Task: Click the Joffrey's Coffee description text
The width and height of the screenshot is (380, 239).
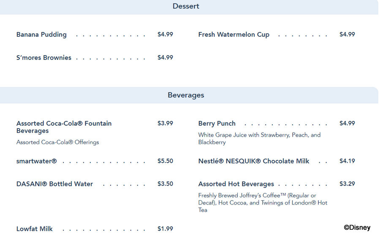Action: tap(263, 202)
